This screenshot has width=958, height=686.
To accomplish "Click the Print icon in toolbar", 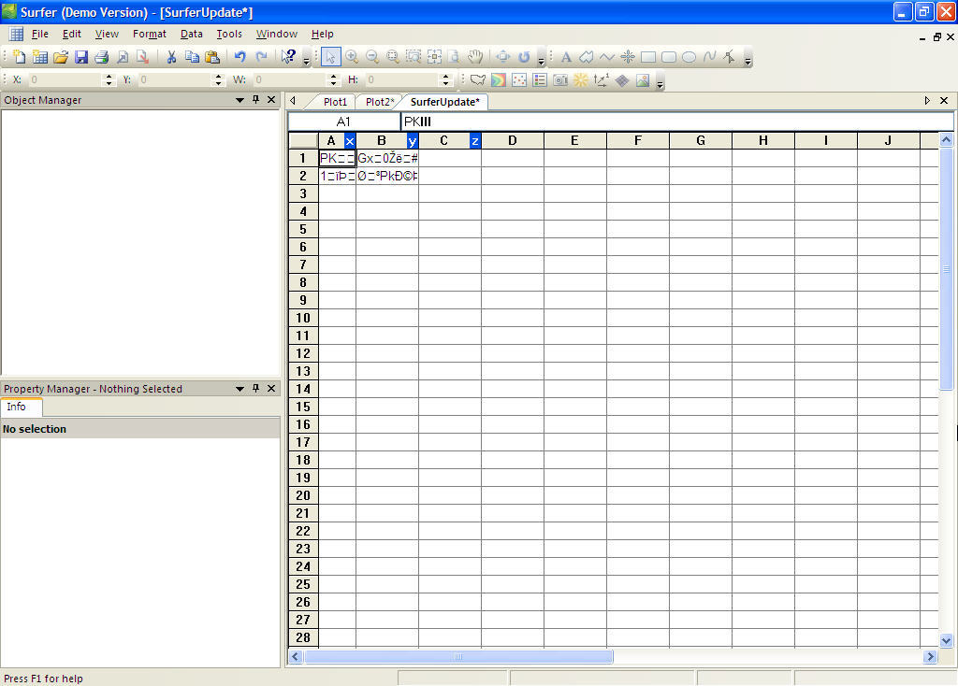I will (x=102, y=57).
